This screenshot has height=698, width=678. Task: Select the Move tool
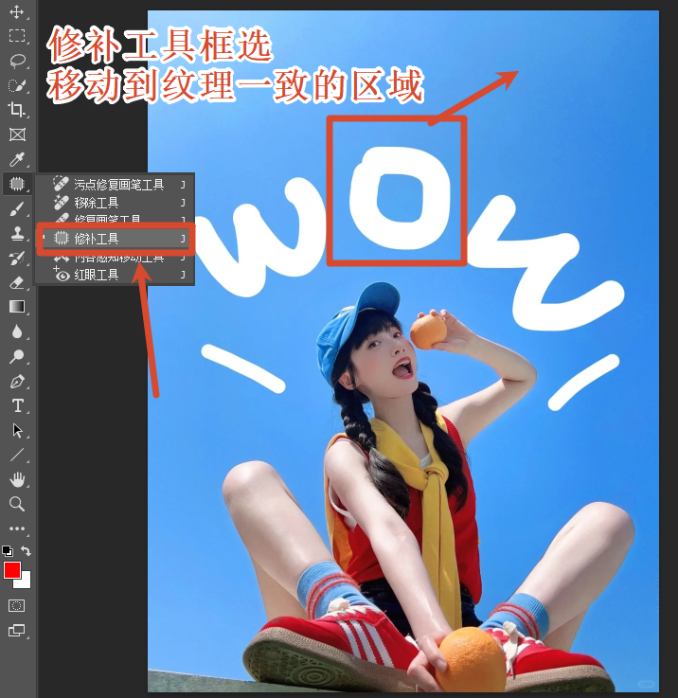pyautogui.click(x=17, y=11)
